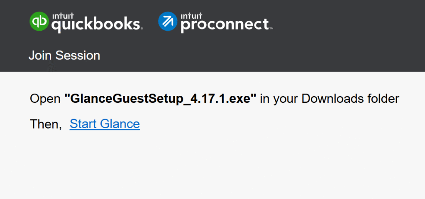Image resolution: width=425 pixels, height=199 pixels.
Task: Click the proconnect wordmark text
Action: (225, 24)
